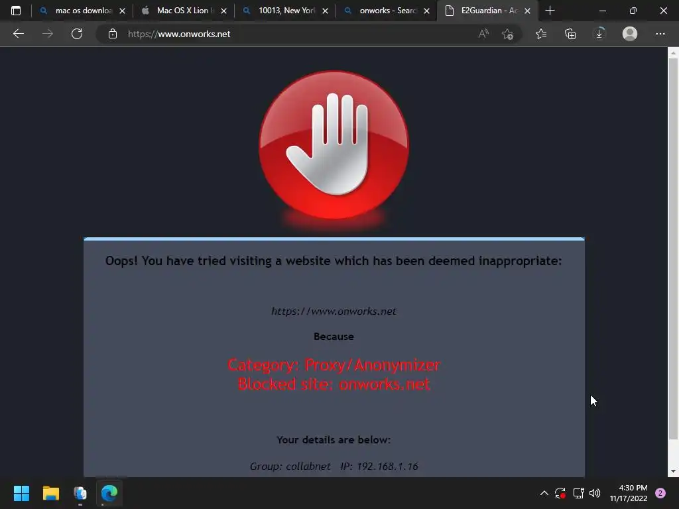
Task: Restore down the Edge window
Action: (633, 11)
